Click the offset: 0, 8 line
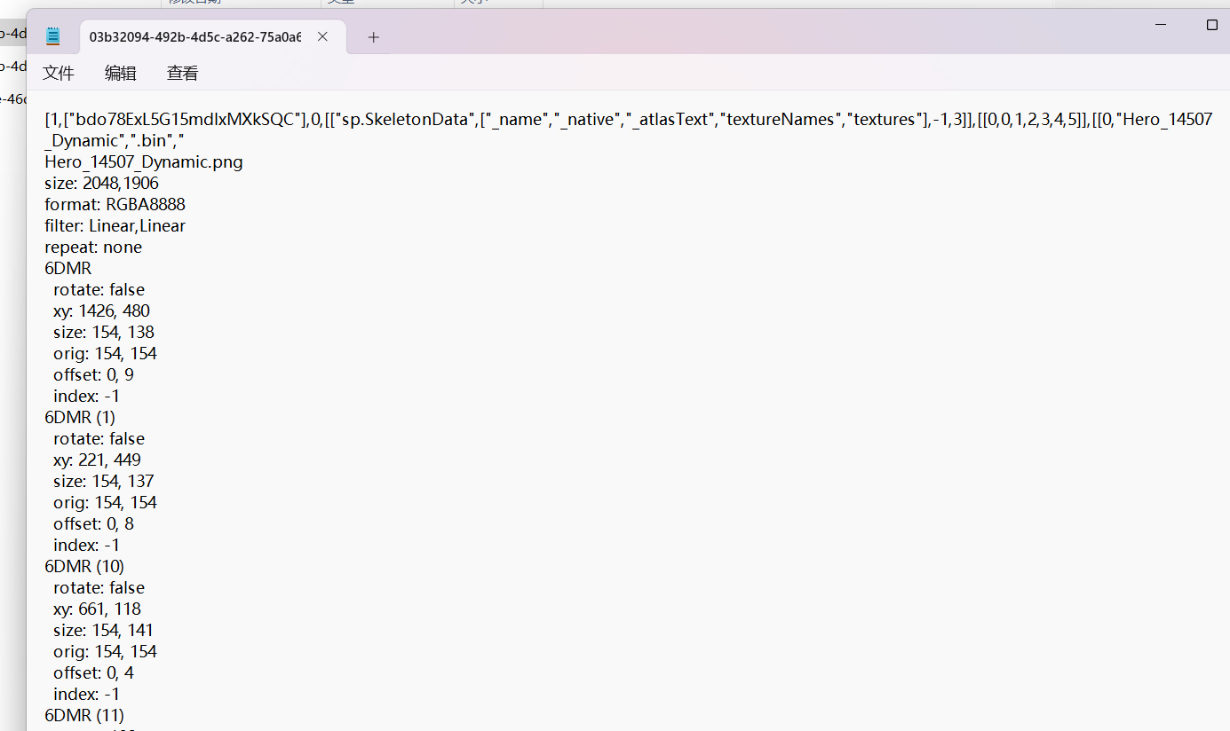1230x731 pixels. (x=93, y=523)
